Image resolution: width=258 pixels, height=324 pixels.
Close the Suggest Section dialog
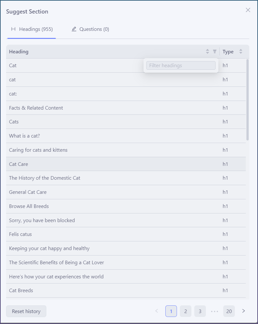coord(248,10)
